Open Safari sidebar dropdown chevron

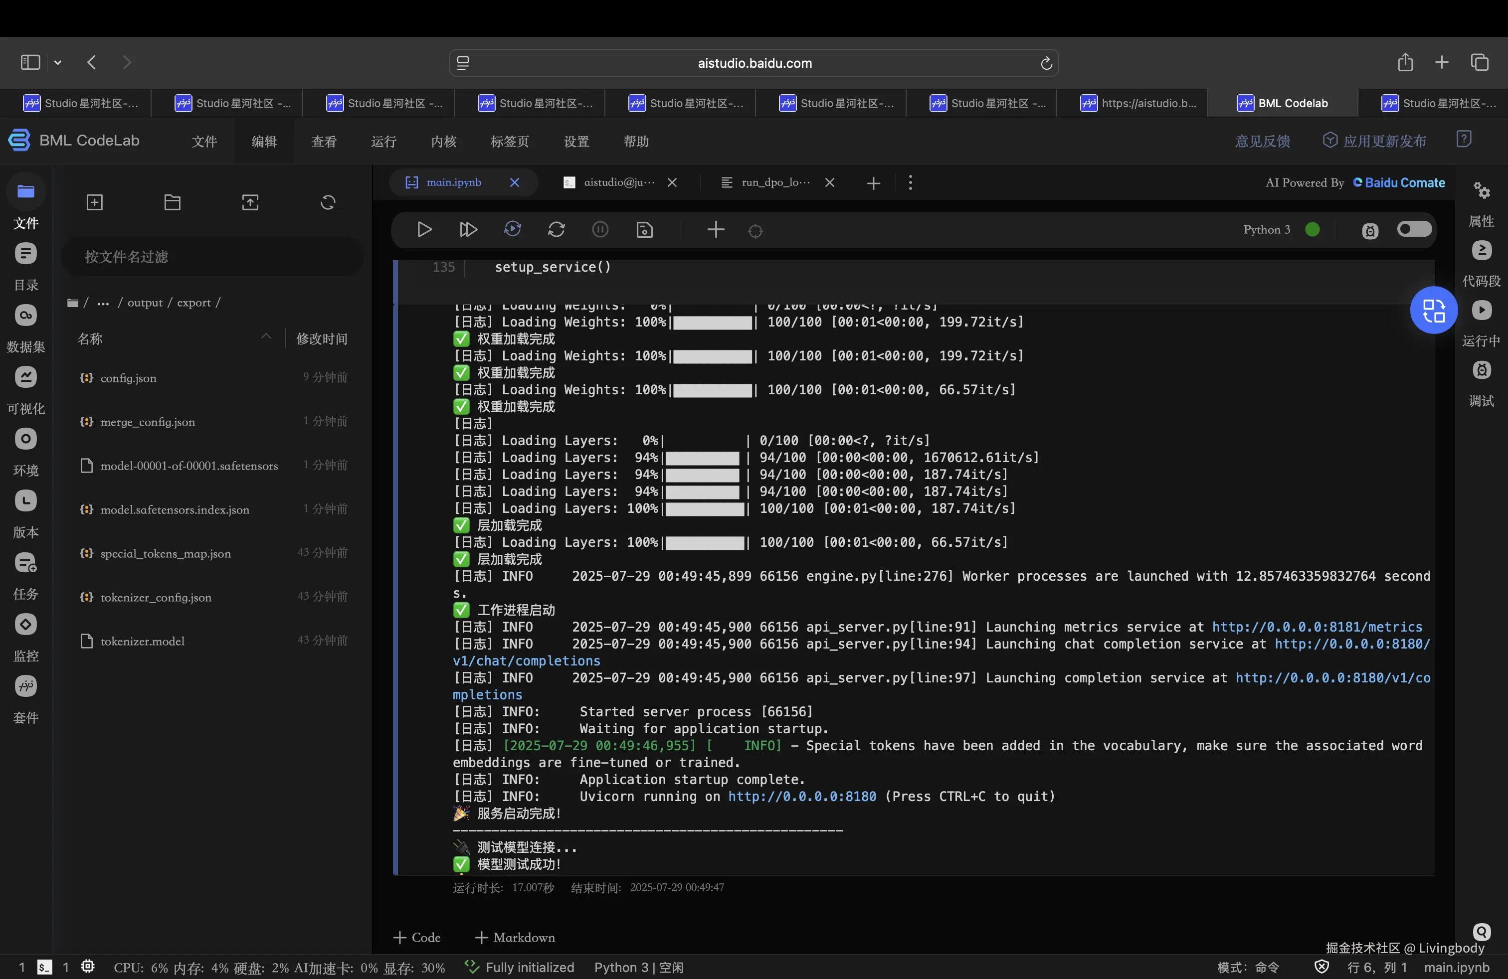point(58,62)
